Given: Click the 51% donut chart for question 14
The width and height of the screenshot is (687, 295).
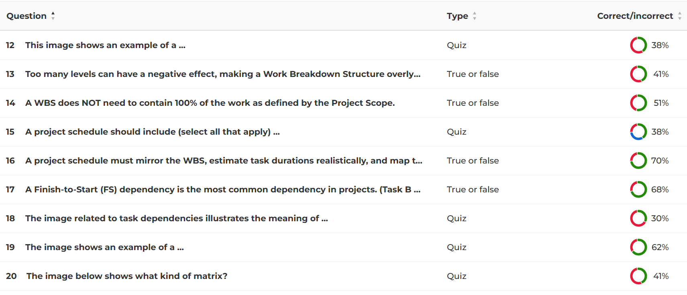Looking at the screenshot, I should [638, 103].
